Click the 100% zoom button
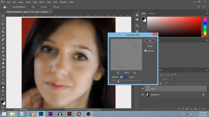This screenshot has height=117, width=209. tap(33, 7)
